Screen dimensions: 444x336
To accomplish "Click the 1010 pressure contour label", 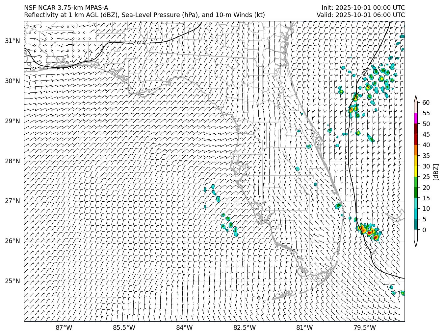I will pyautogui.click(x=365, y=71).
